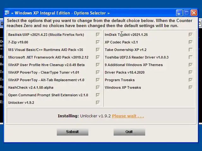Click the 'Take Ownership XP v1.2' label
The image size is (202, 151).
126,50
